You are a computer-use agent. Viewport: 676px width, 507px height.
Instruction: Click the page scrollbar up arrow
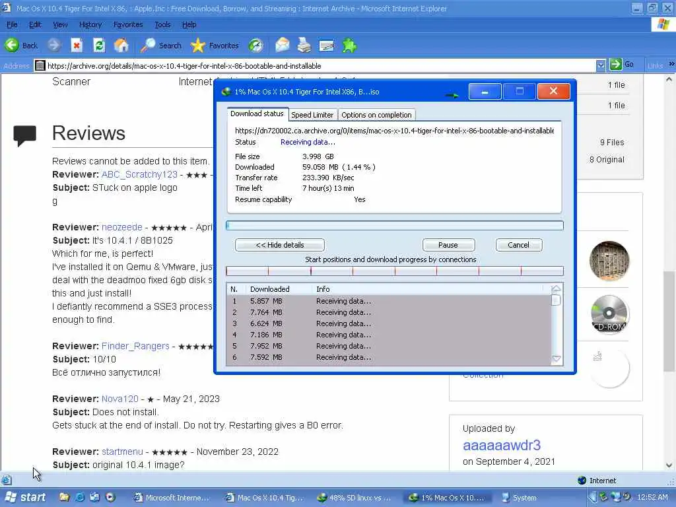(x=669, y=79)
